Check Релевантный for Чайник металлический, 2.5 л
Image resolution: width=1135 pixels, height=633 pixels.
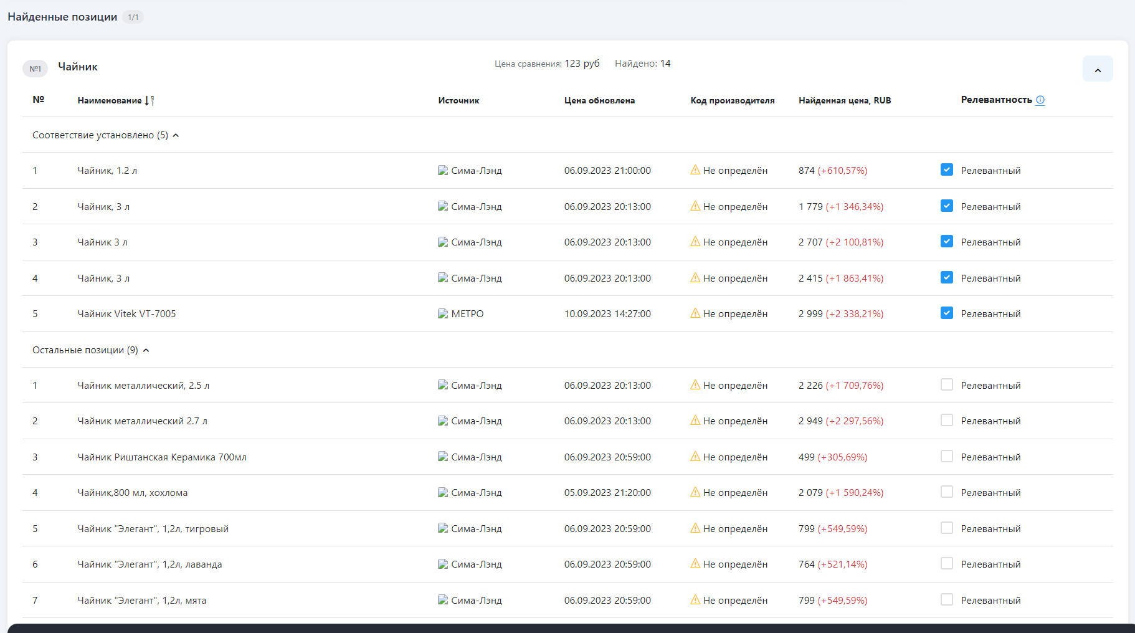[x=946, y=384]
